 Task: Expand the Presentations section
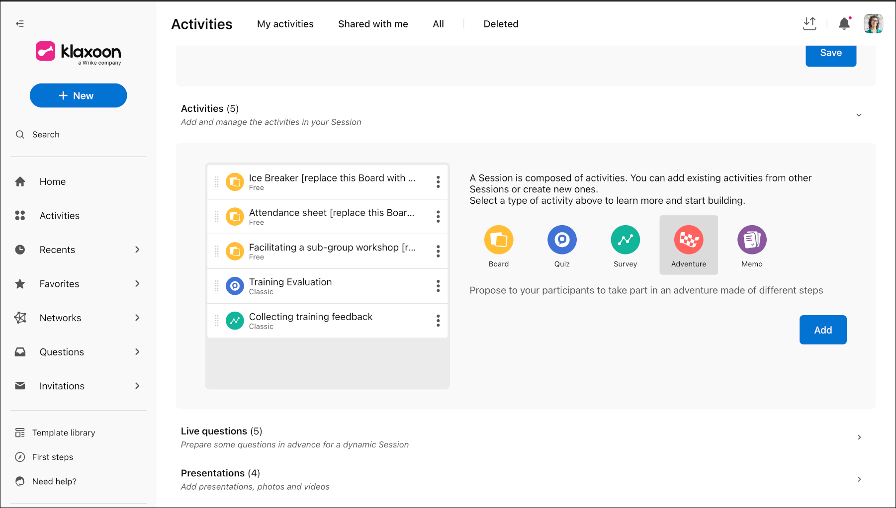tap(859, 479)
